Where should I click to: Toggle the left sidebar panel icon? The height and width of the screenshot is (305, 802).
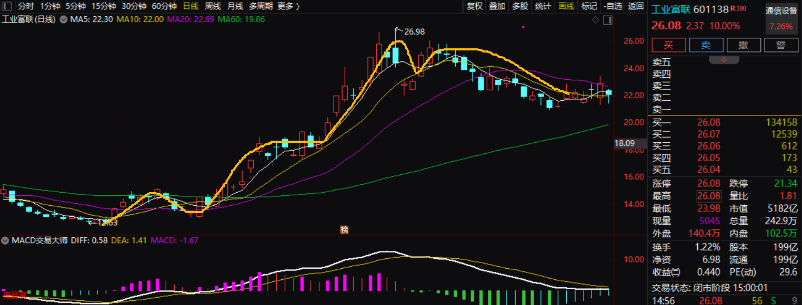point(6,6)
